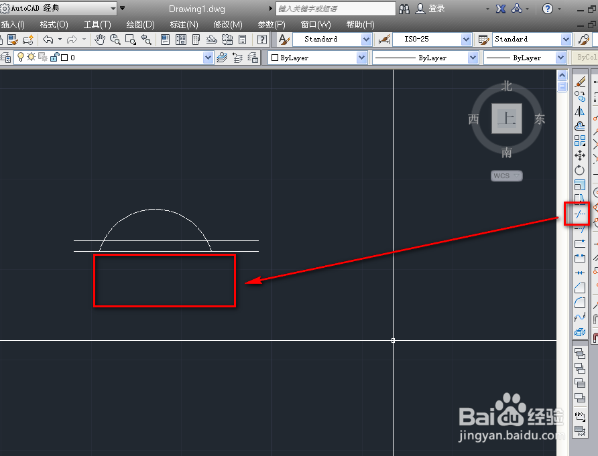Expand the text style Standard dropdown
Image resolution: width=598 pixels, height=456 pixels.
click(x=366, y=40)
